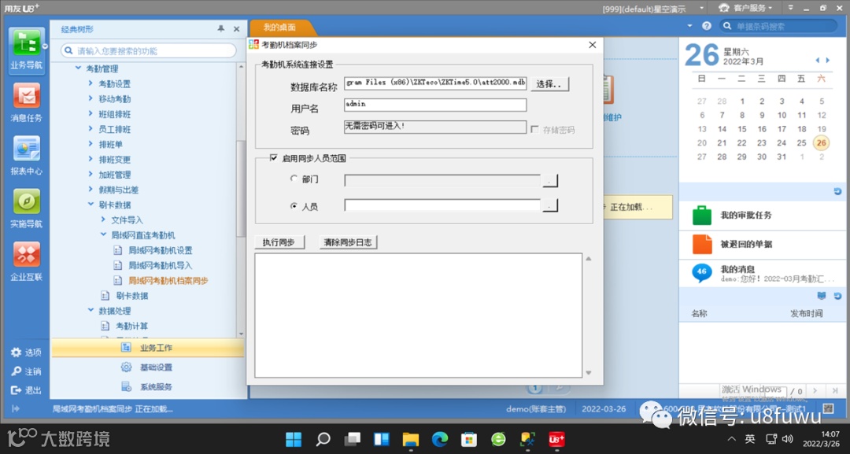The height and width of the screenshot is (454, 850).
Task: Open 局域网考勤机设置 tree item
Action: click(x=160, y=250)
